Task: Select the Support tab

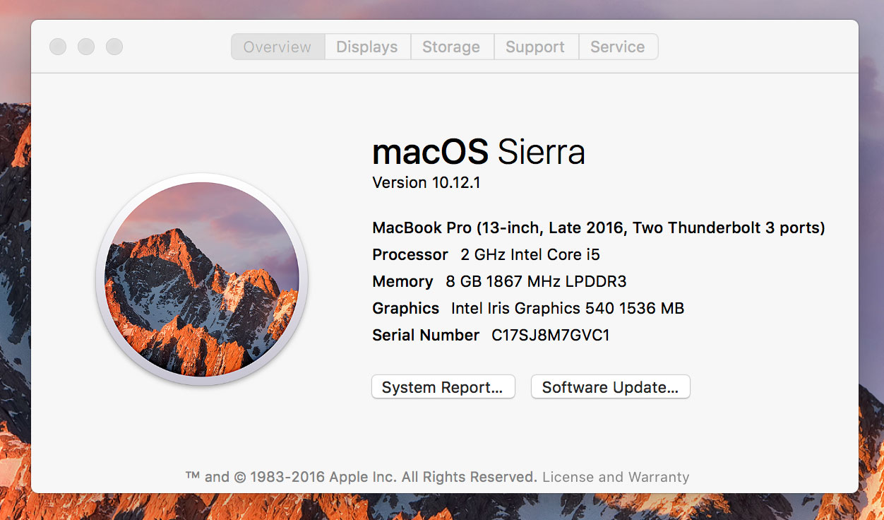Action: point(535,47)
